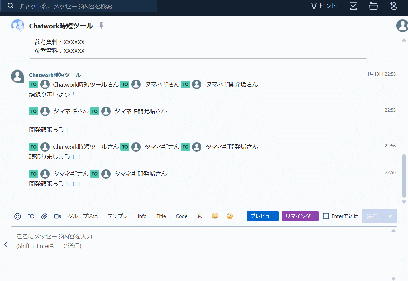Click the input area scrollbar up arrow

[393, 230]
